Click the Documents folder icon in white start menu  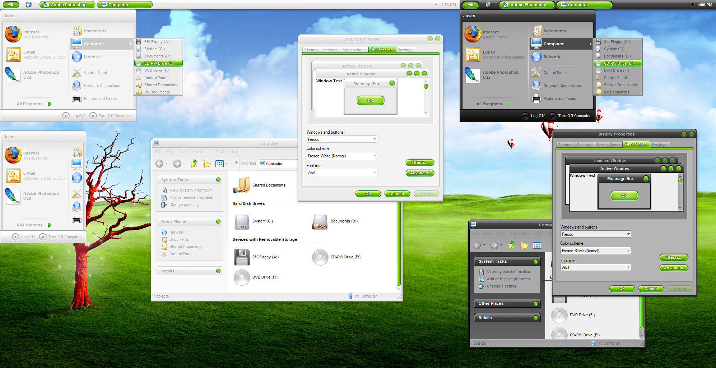coord(77,31)
